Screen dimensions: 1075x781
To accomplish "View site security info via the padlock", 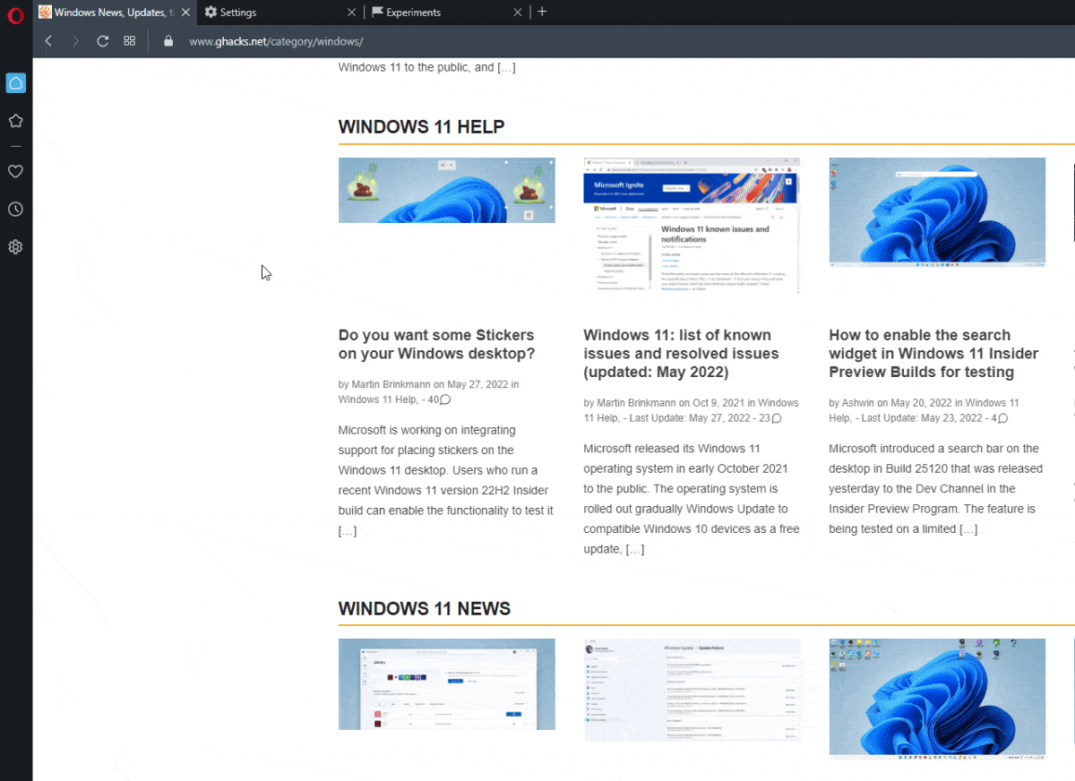I will point(167,40).
